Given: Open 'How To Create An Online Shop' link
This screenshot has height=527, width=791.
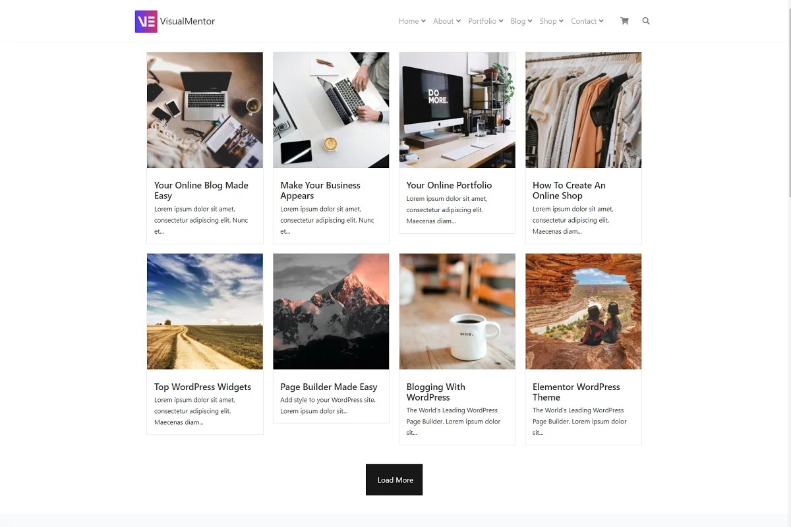Looking at the screenshot, I should tap(569, 190).
